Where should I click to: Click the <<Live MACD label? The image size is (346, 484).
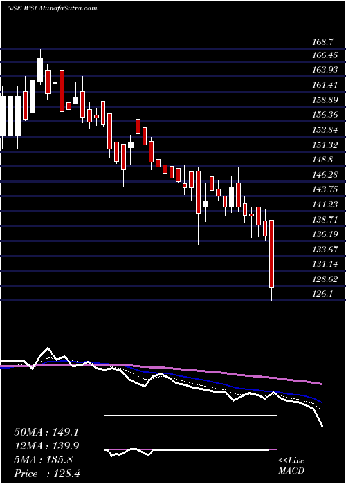291,466
